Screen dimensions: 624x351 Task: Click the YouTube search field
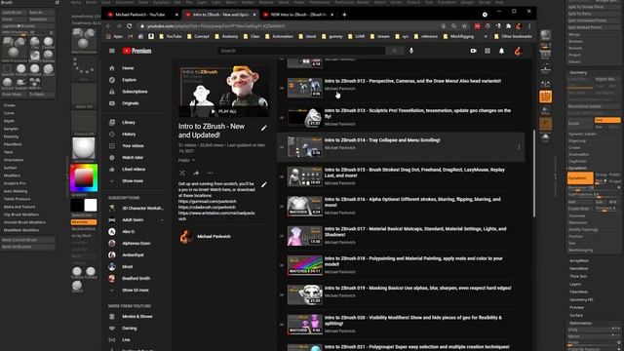coord(301,51)
